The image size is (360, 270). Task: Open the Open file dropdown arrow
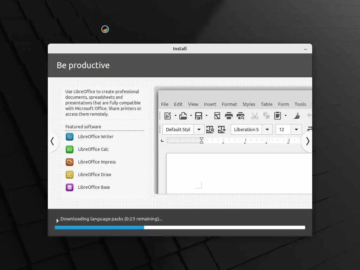[x=191, y=115]
